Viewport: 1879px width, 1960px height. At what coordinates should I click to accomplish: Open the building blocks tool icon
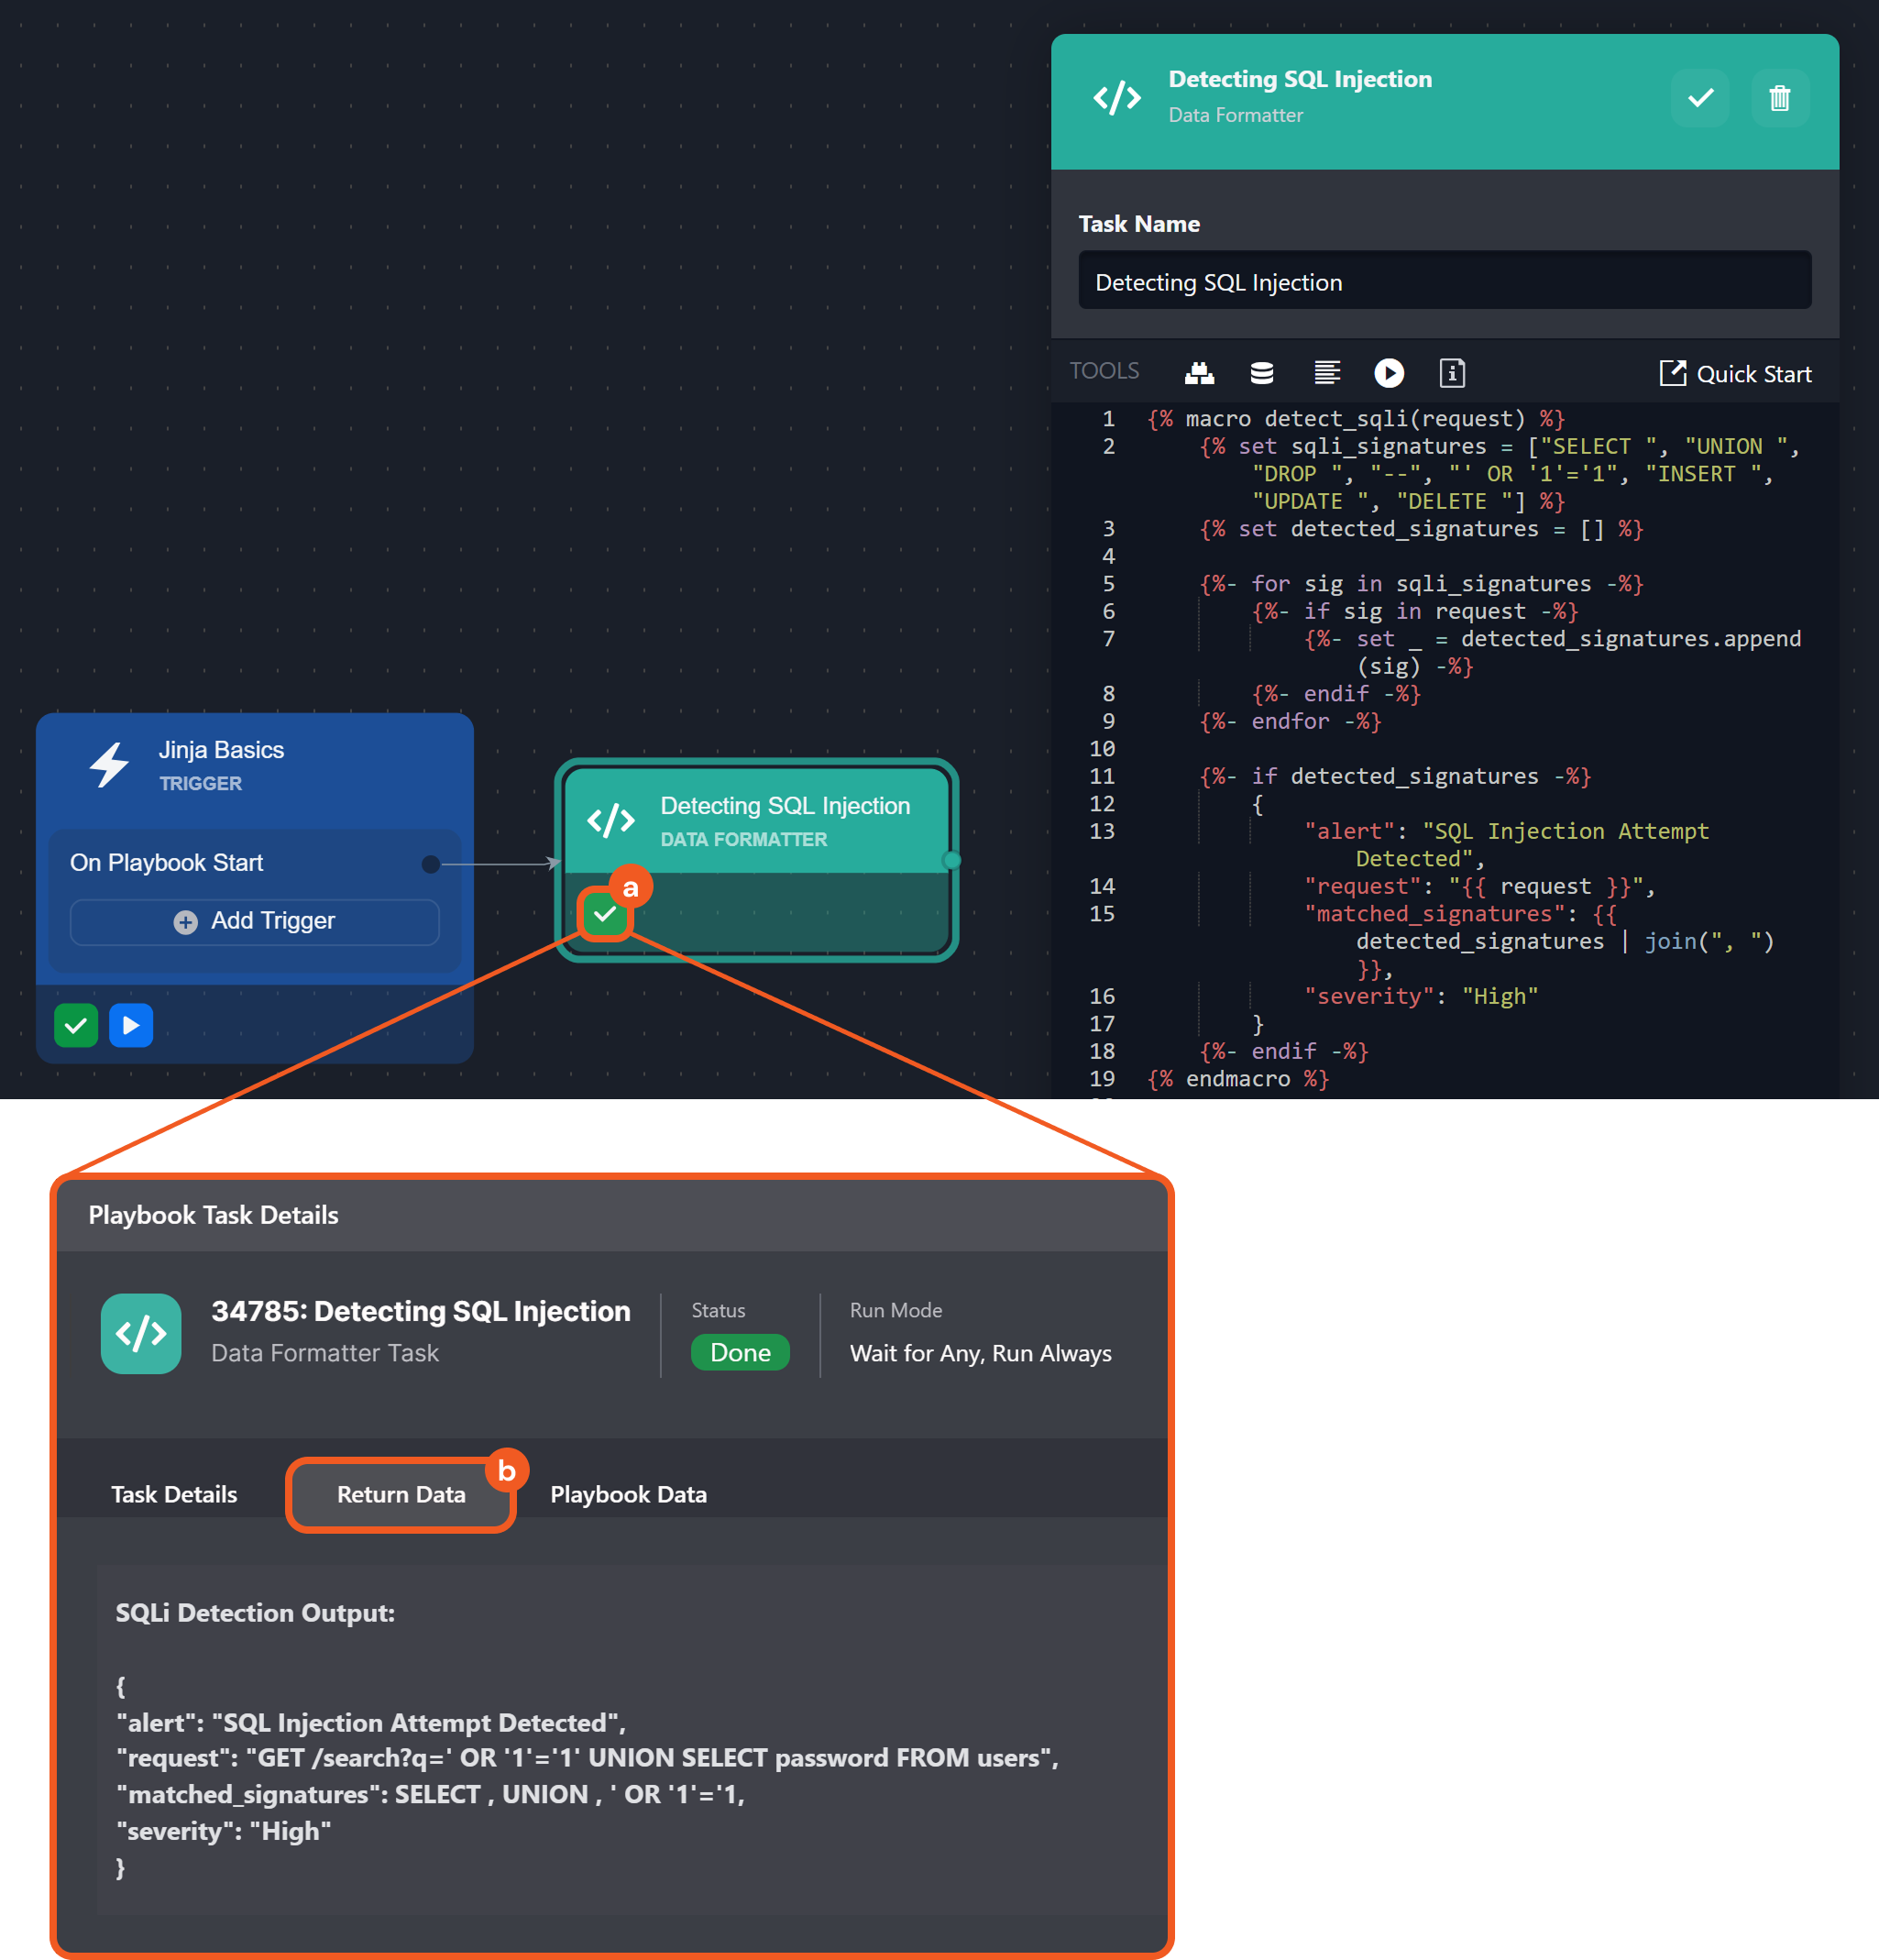[x=1199, y=373]
